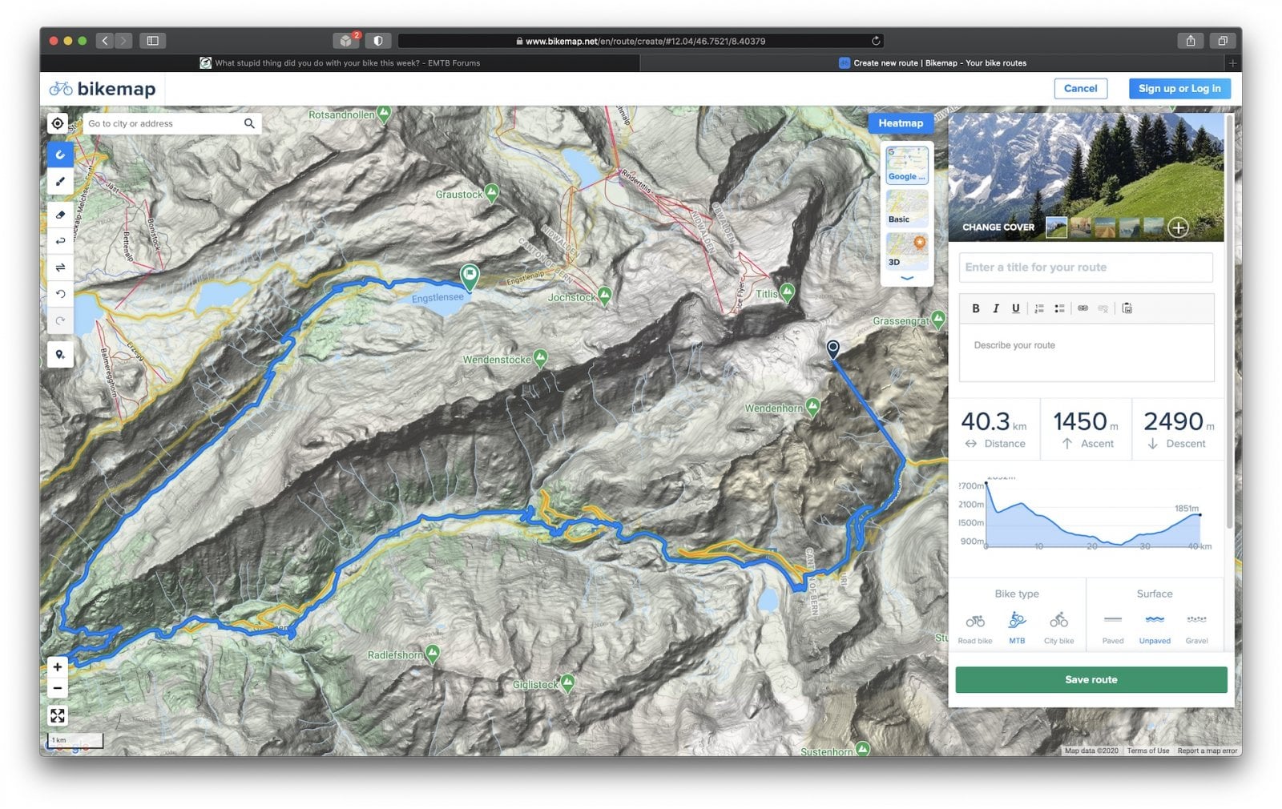Choose the third cover thumbnail
This screenshot has width=1282, height=809.
click(1105, 227)
